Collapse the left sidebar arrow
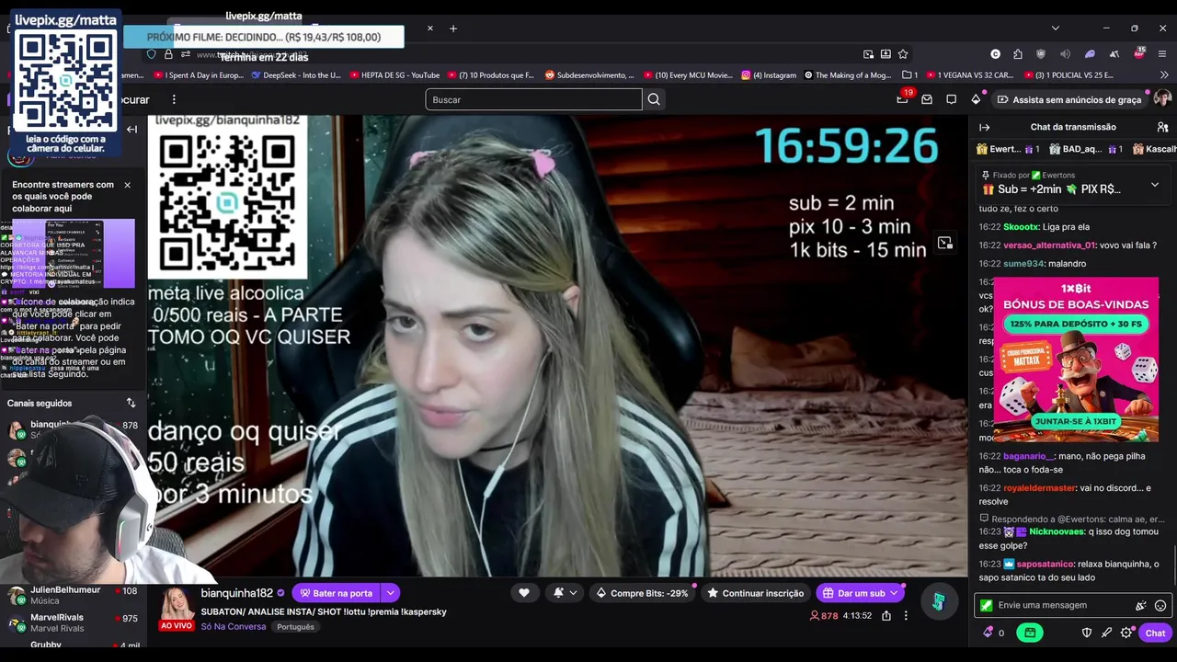The image size is (1177, 662). tap(131, 130)
